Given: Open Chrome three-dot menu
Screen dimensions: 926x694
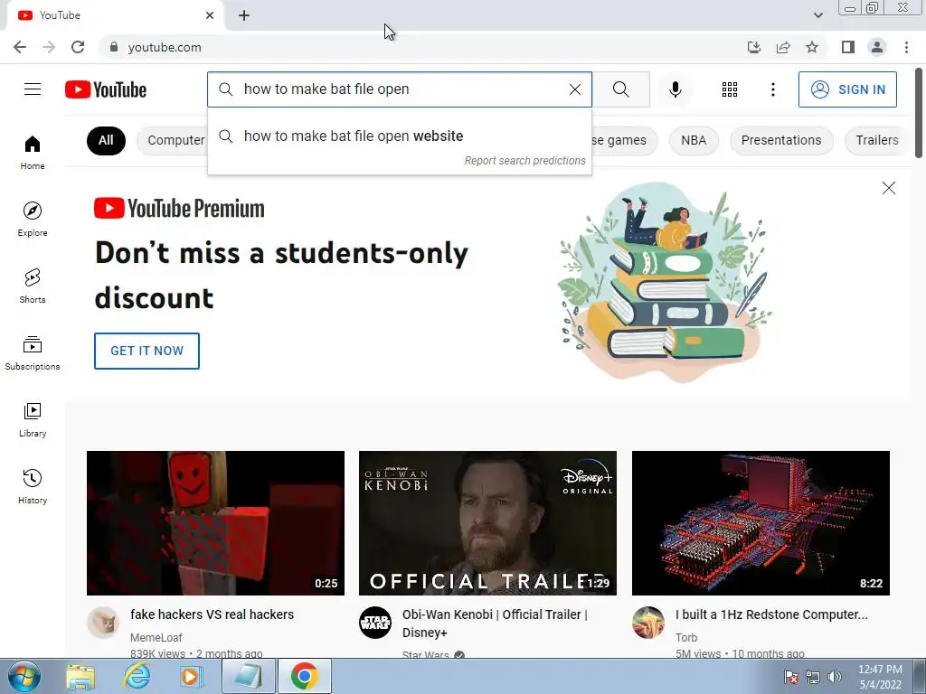Looking at the screenshot, I should (x=906, y=47).
